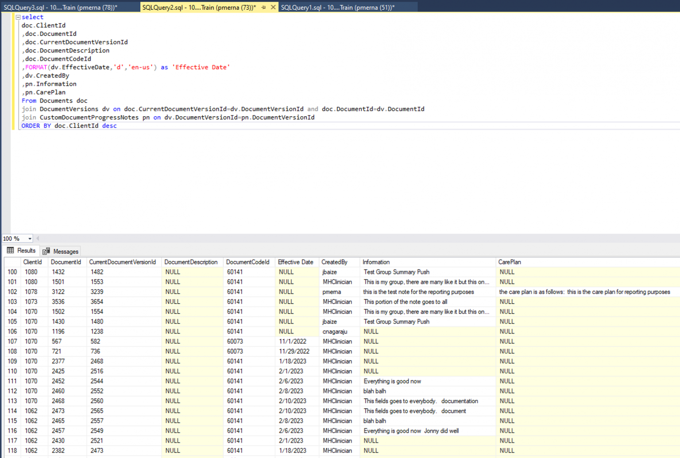The image size is (680, 458).
Task: Select row 102 using its row selector
Action: (12, 292)
